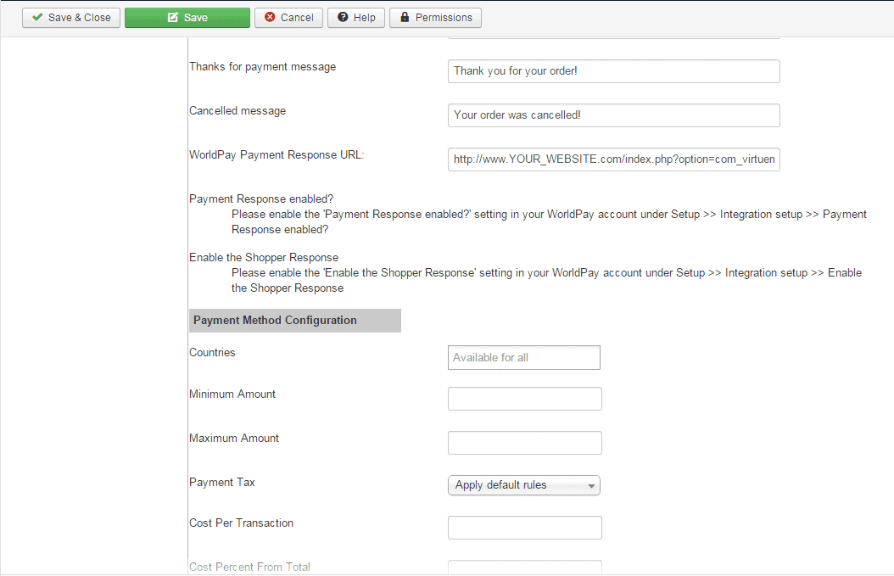Click the Maximum Amount label
This screenshot has height=576, width=894.
[x=234, y=438]
